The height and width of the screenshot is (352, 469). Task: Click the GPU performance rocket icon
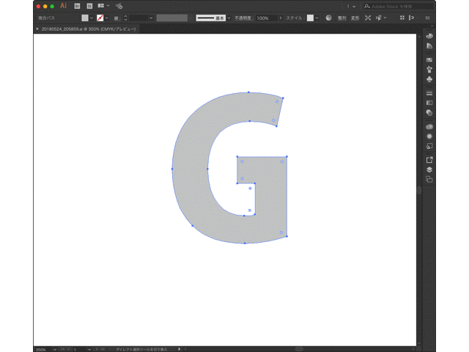[119, 6]
